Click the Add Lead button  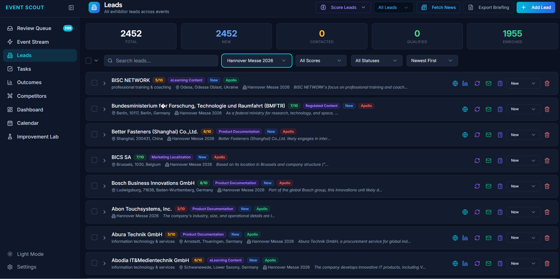(536, 7)
